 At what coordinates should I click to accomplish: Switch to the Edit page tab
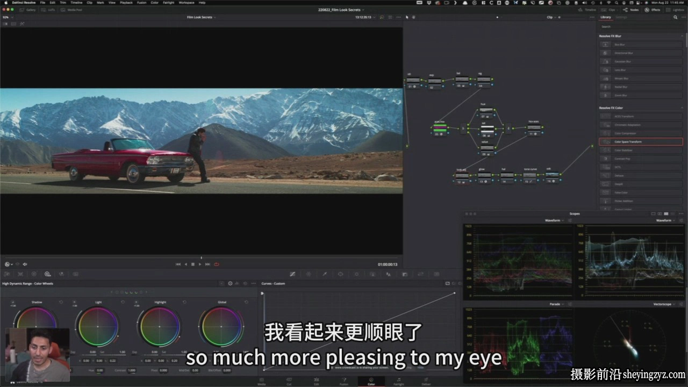point(316,382)
